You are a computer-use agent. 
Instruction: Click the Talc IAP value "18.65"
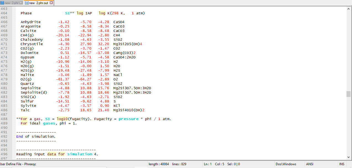[x=86, y=110]
